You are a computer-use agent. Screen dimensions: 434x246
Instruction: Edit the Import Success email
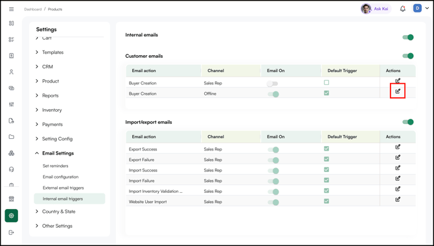tap(398, 168)
